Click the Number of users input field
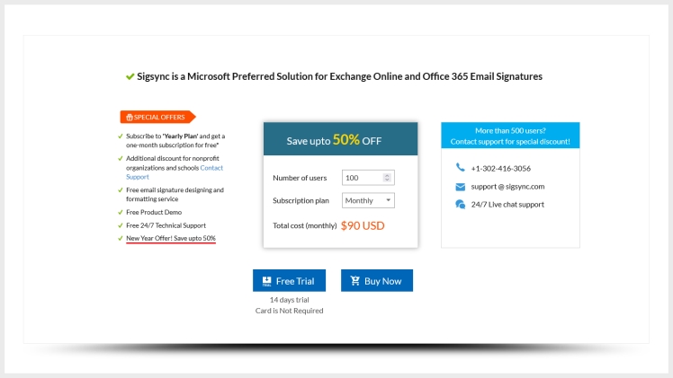The width and height of the screenshot is (673, 378). pyautogui.click(x=362, y=178)
